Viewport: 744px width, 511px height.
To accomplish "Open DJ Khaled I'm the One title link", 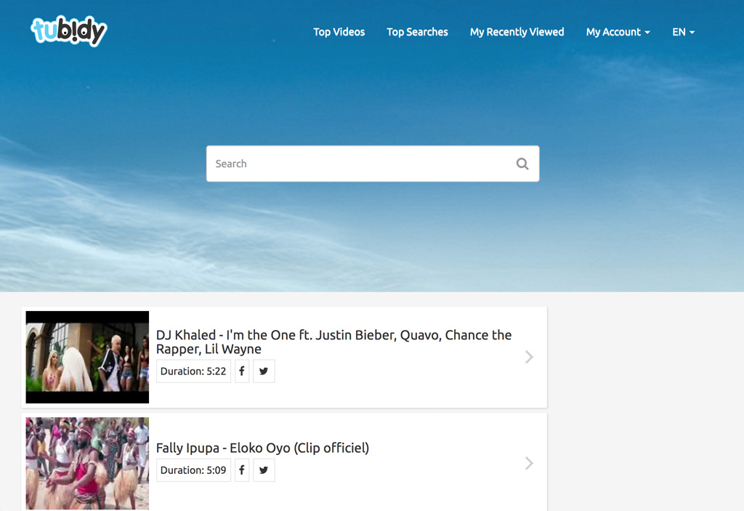I will [333, 342].
